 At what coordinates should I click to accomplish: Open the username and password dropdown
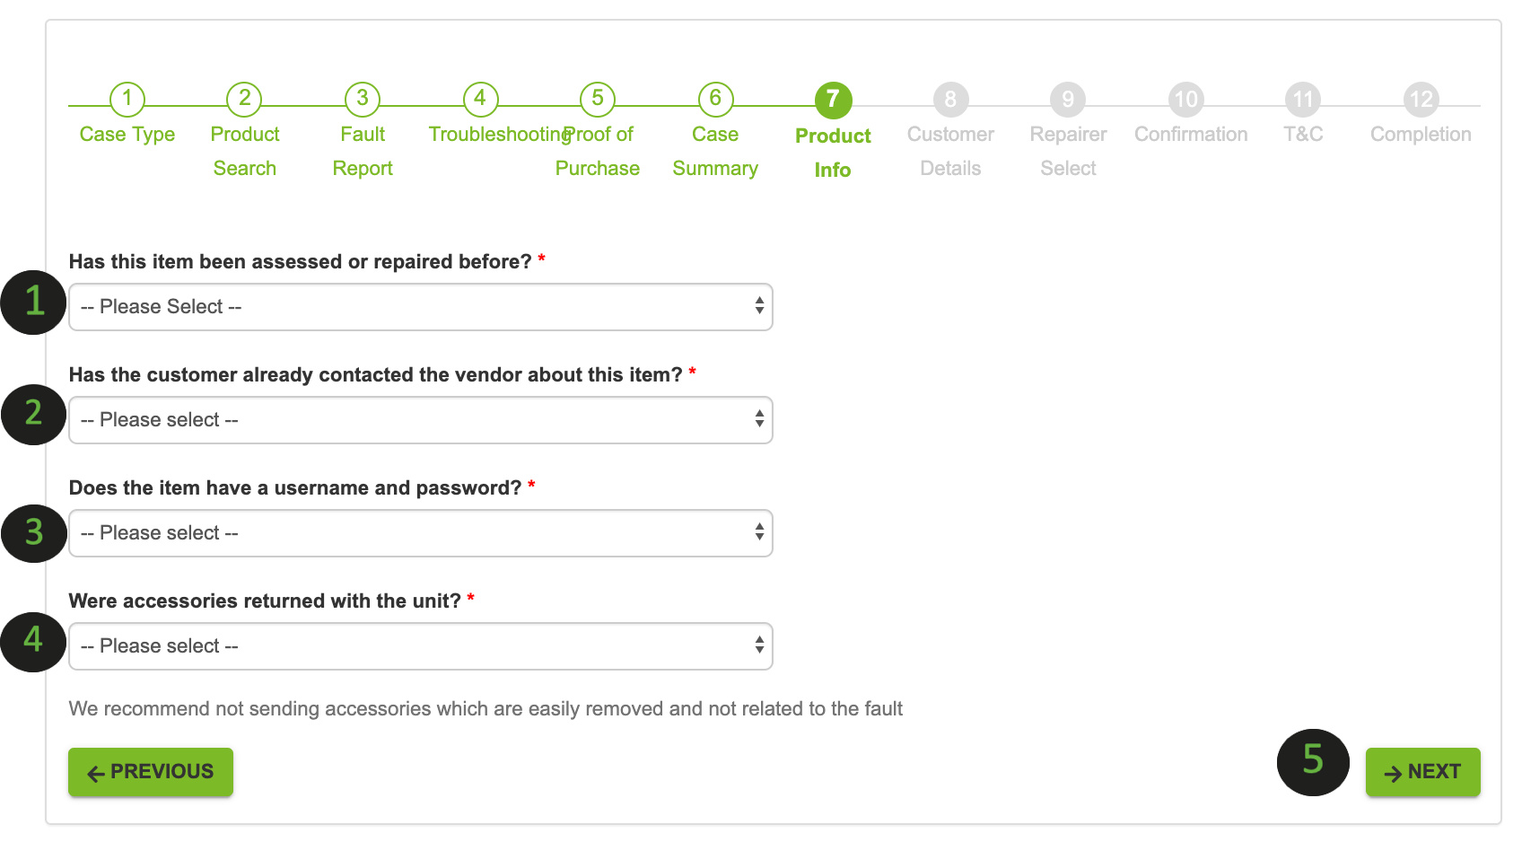click(x=421, y=533)
